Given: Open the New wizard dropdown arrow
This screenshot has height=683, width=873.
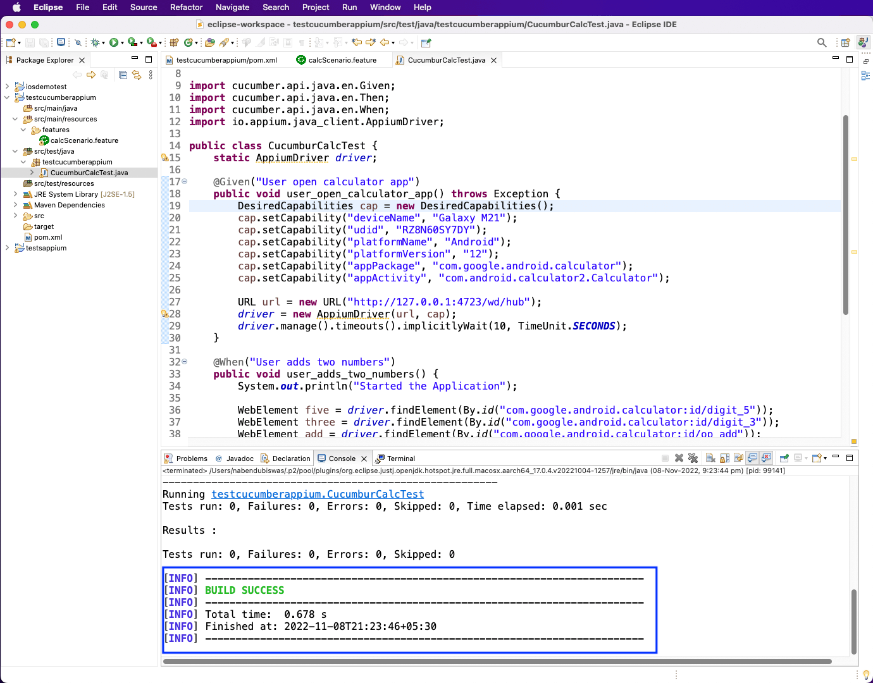Looking at the screenshot, I should pos(20,42).
